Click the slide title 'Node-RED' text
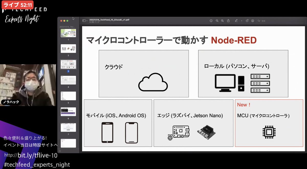The image size is (307, 169). coord(234,40)
